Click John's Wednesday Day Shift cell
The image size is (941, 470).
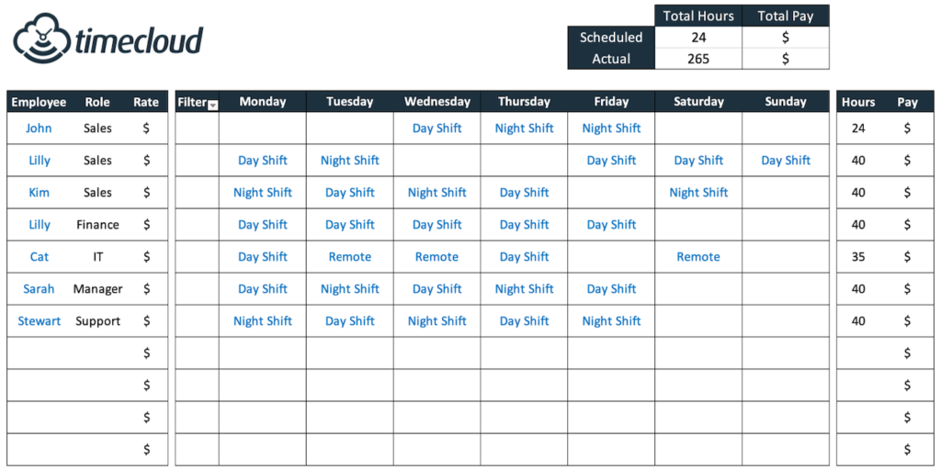[437, 129]
